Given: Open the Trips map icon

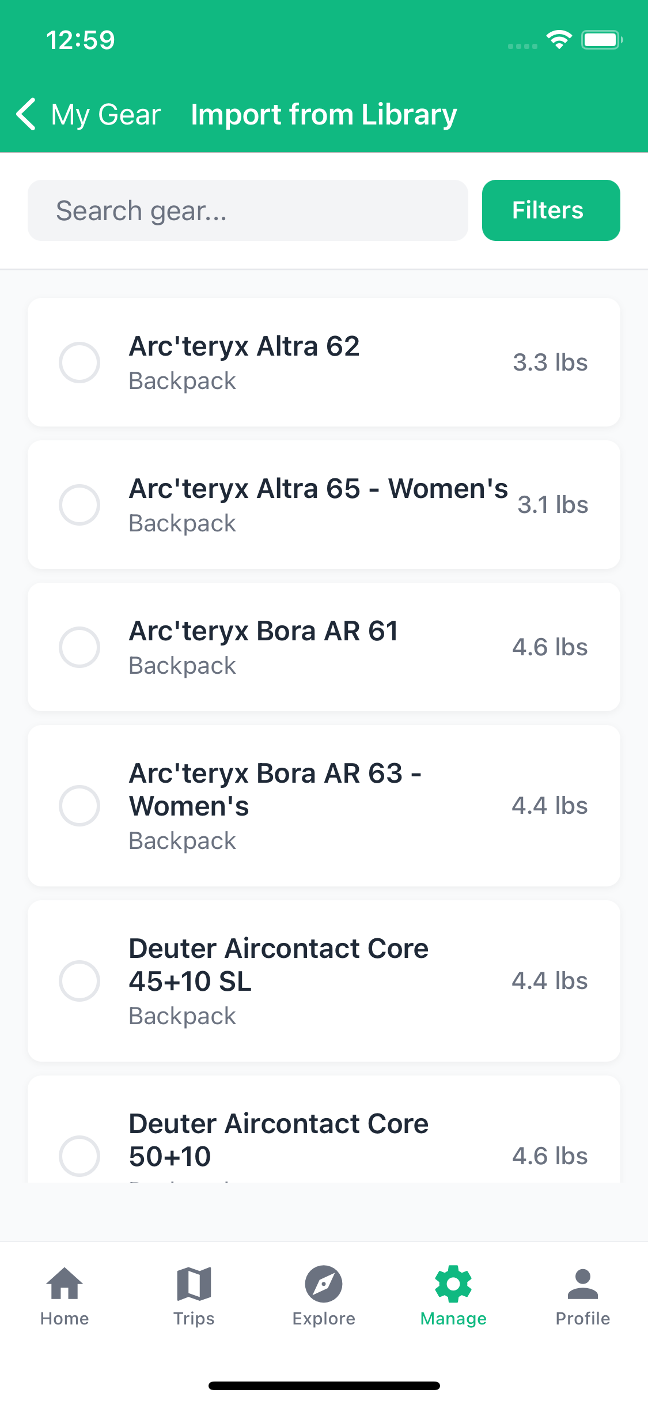Looking at the screenshot, I should coord(194,1284).
